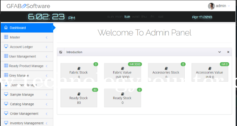The width and height of the screenshot is (237, 126).
Task: Click the GFAB Software logo text
Action: (x=28, y=6)
